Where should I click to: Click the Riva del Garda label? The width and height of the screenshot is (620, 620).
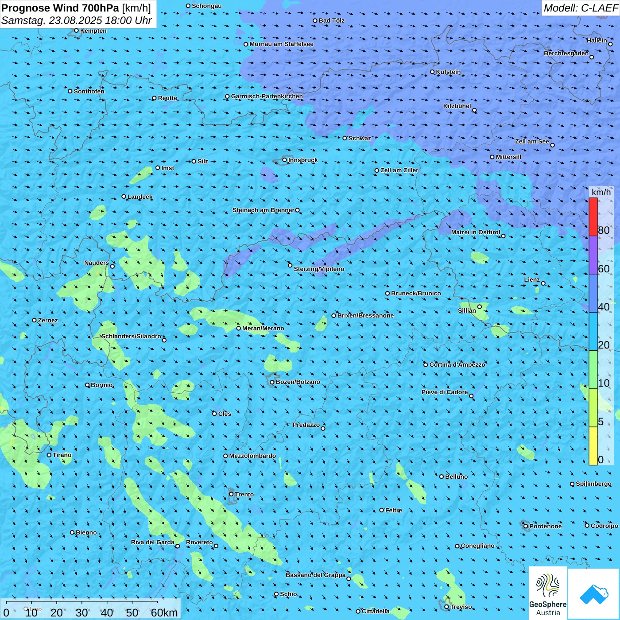(x=153, y=542)
